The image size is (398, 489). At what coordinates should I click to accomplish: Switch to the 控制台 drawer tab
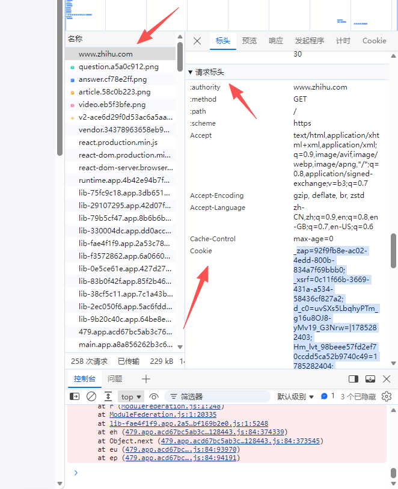tap(84, 379)
